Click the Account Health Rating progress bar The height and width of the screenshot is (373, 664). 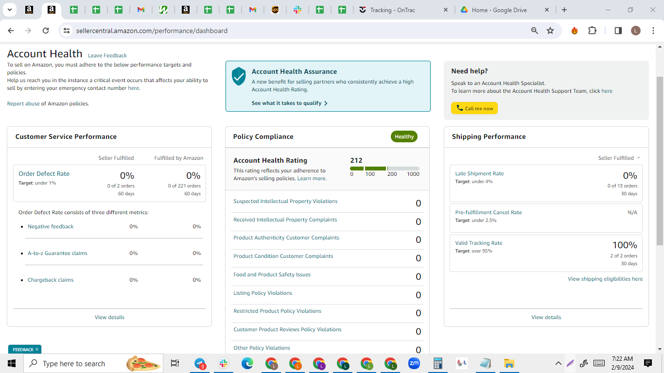pyautogui.click(x=384, y=169)
